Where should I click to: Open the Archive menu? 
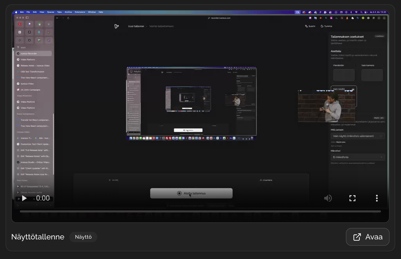point(68,12)
